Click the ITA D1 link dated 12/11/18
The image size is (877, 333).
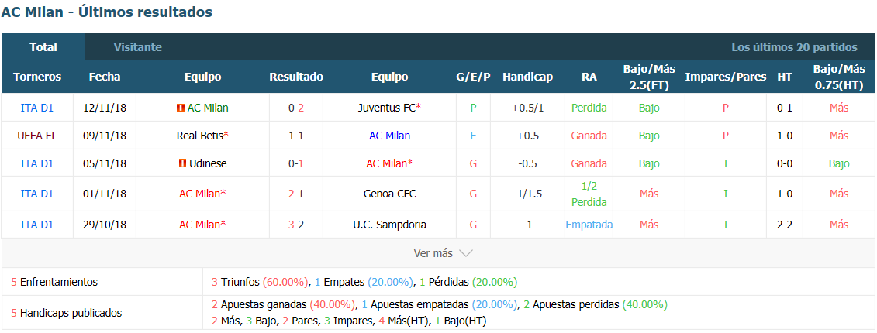point(37,108)
